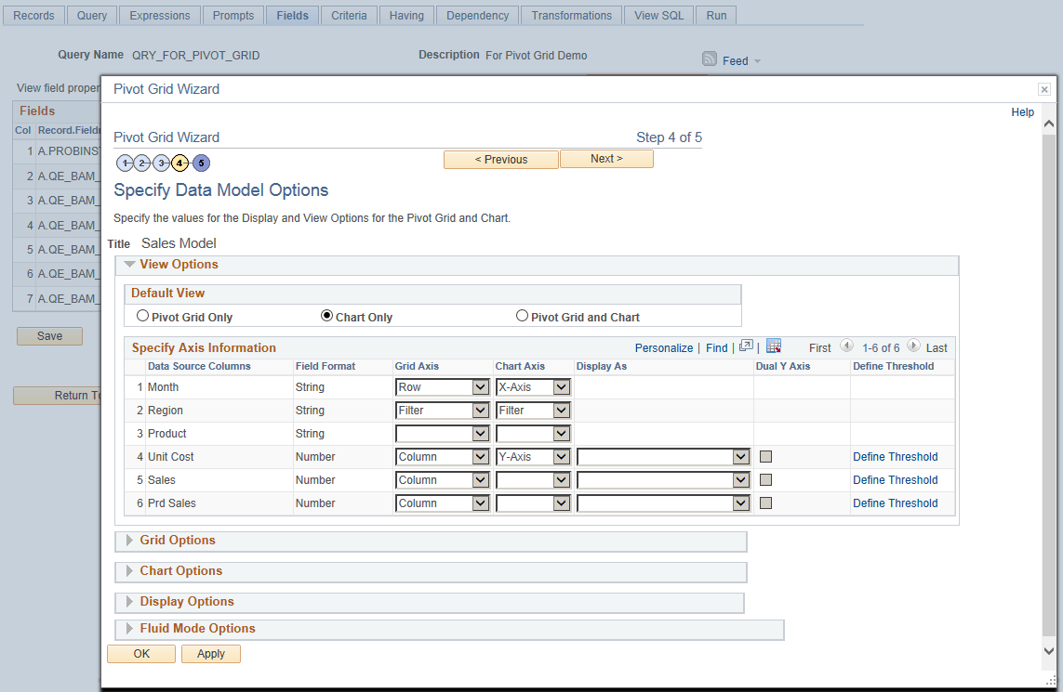
Task: Click the Apply button
Action: pos(210,653)
